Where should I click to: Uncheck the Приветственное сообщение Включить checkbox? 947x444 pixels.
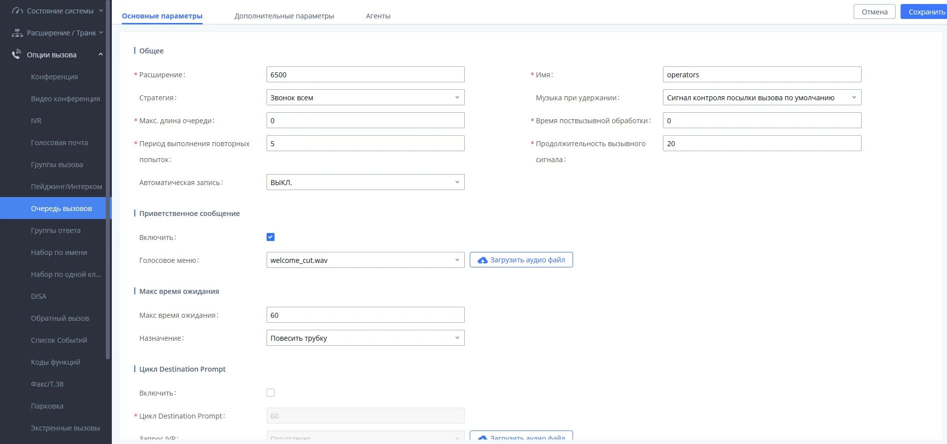click(x=271, y=237)
